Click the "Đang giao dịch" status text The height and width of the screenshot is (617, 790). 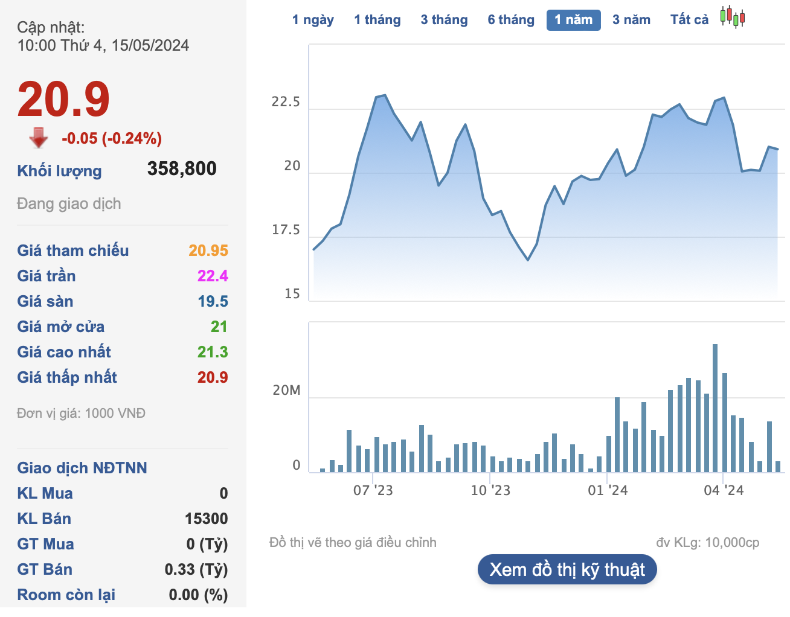69,203
